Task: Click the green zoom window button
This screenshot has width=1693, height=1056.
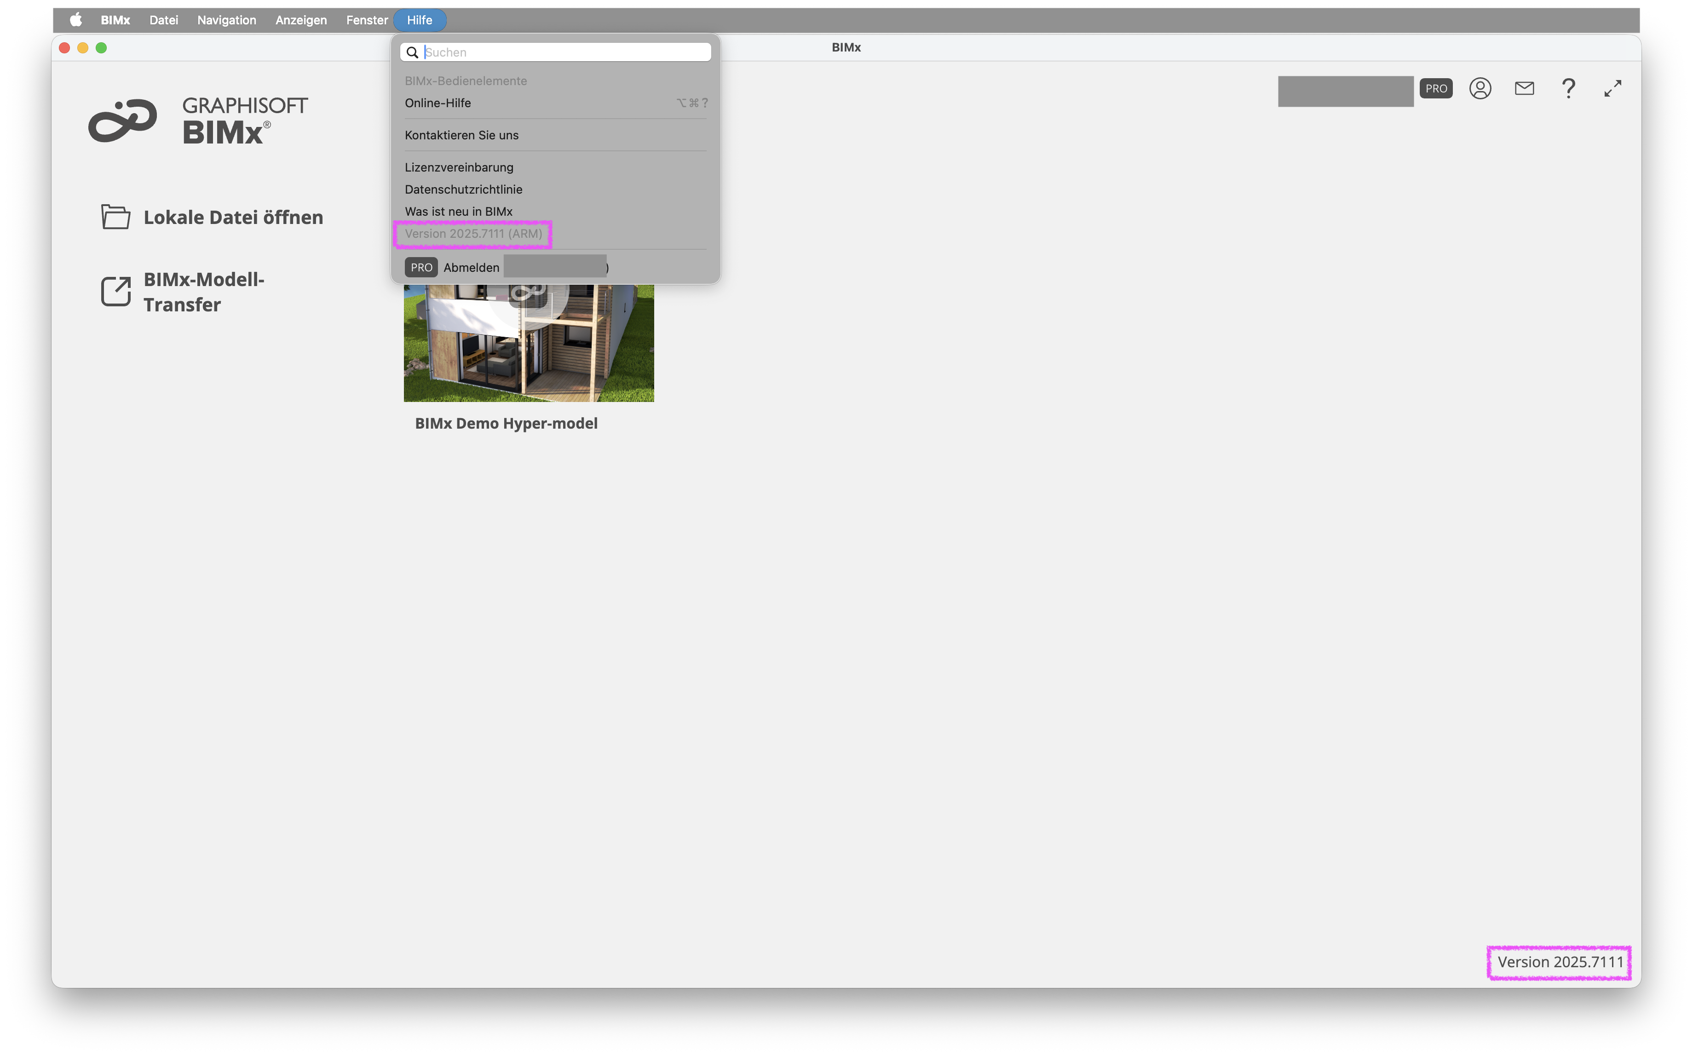Action: point(101,47)
